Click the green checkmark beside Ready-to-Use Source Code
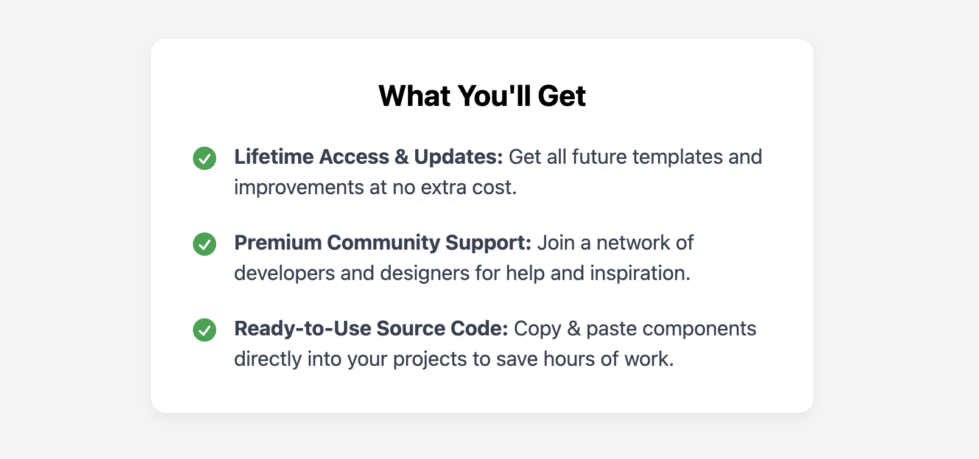This screenshot has height=459, width=979. (205, 330)
